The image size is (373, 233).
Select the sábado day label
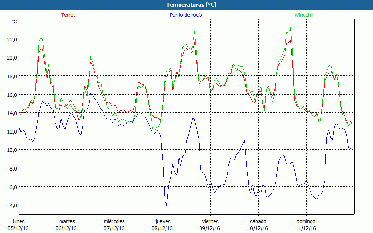click(258, 221)
